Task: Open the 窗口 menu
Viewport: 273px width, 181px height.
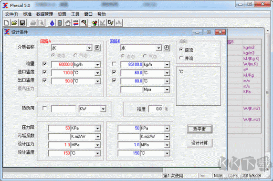Action: [x=88, y=14]
